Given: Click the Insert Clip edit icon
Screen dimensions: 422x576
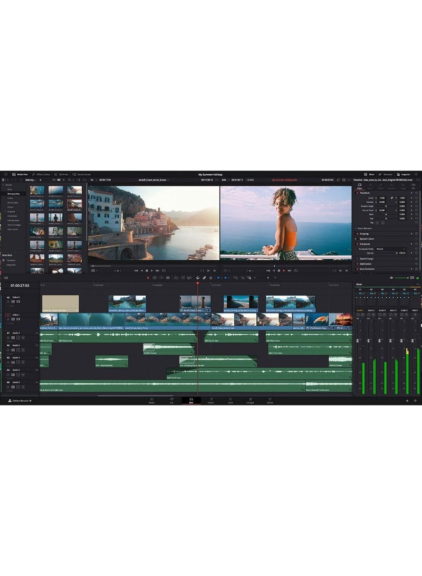Looking at the screenshot, I should coord(177,278).
